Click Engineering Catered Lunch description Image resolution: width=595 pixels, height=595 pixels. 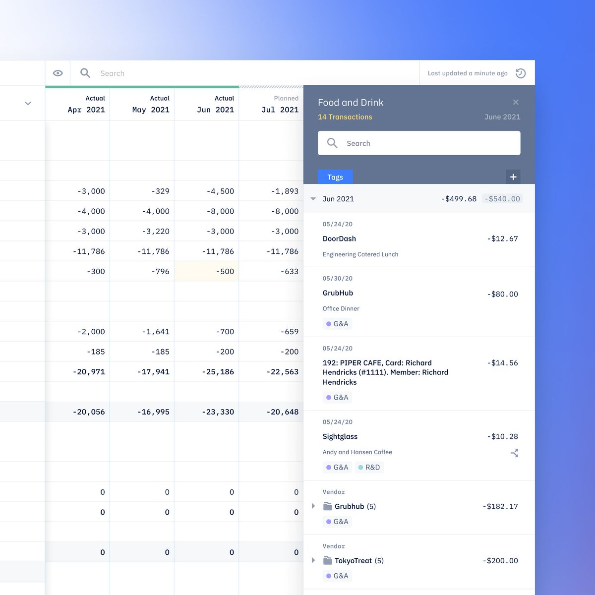(360, 254)
